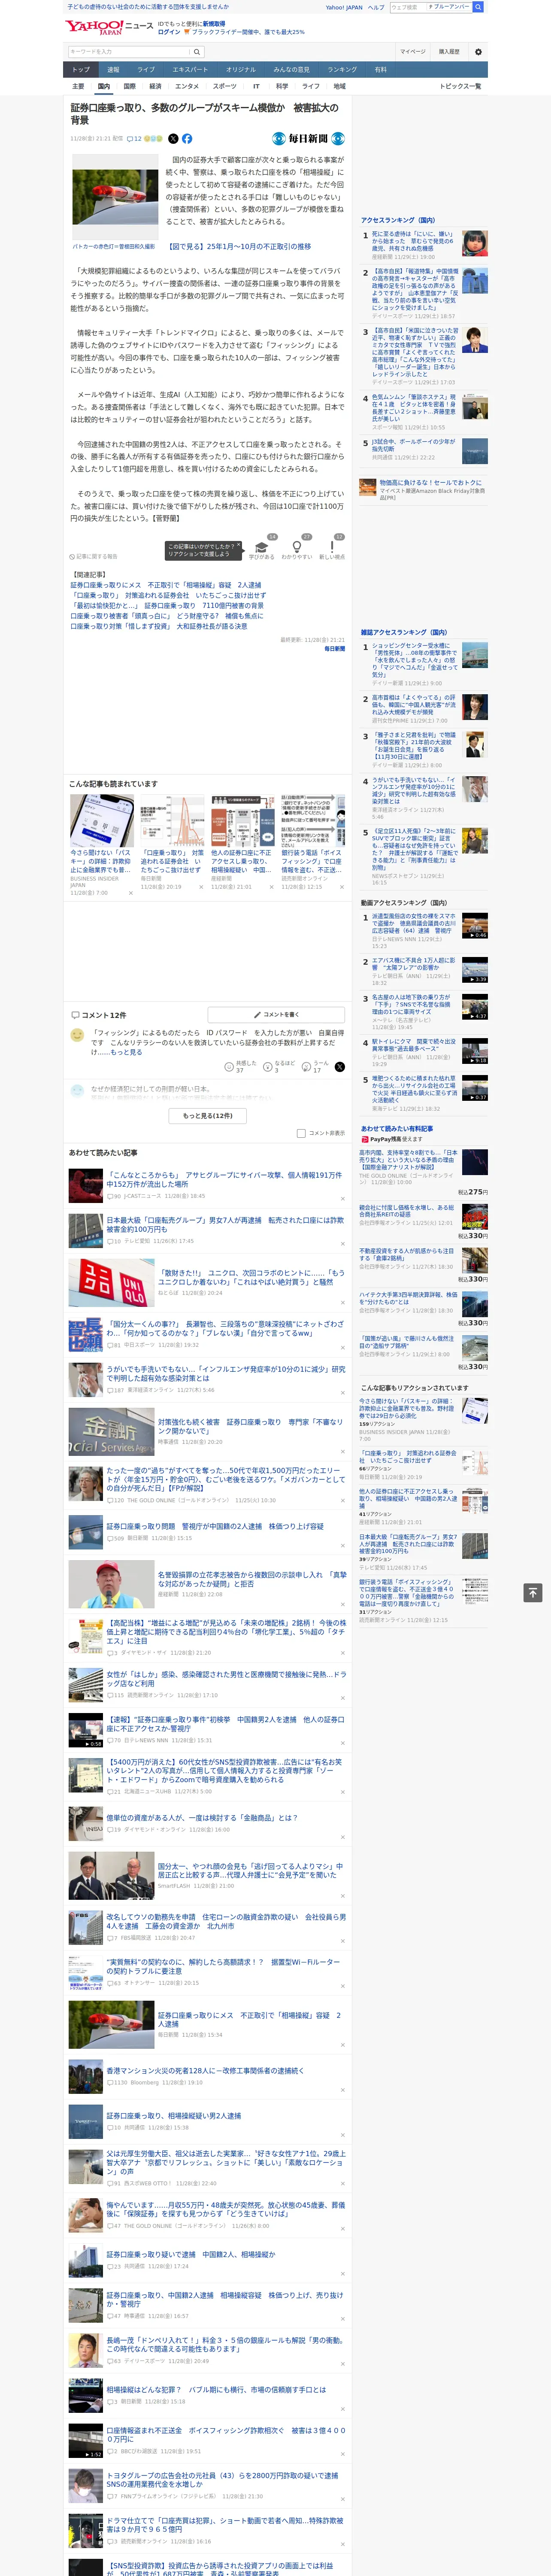Click the コメントを書く button

(x=276, y=1014)
